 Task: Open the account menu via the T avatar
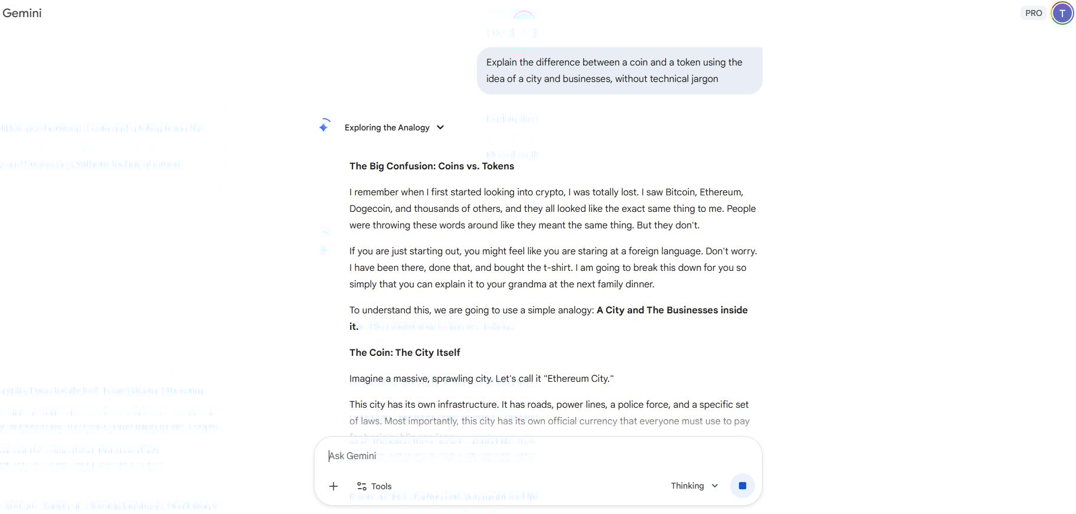tap(1062, 14)
